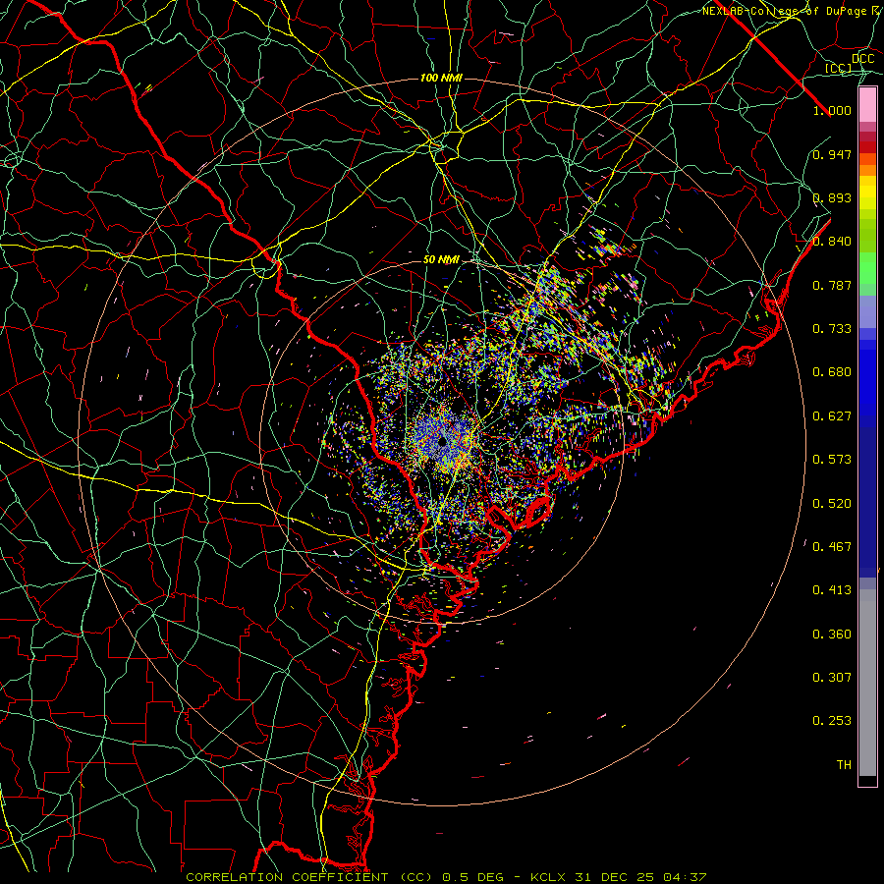Screen dimensions: 884x884
Task: Click the 0.787 scale value
Action: click(x=832, y=285)
